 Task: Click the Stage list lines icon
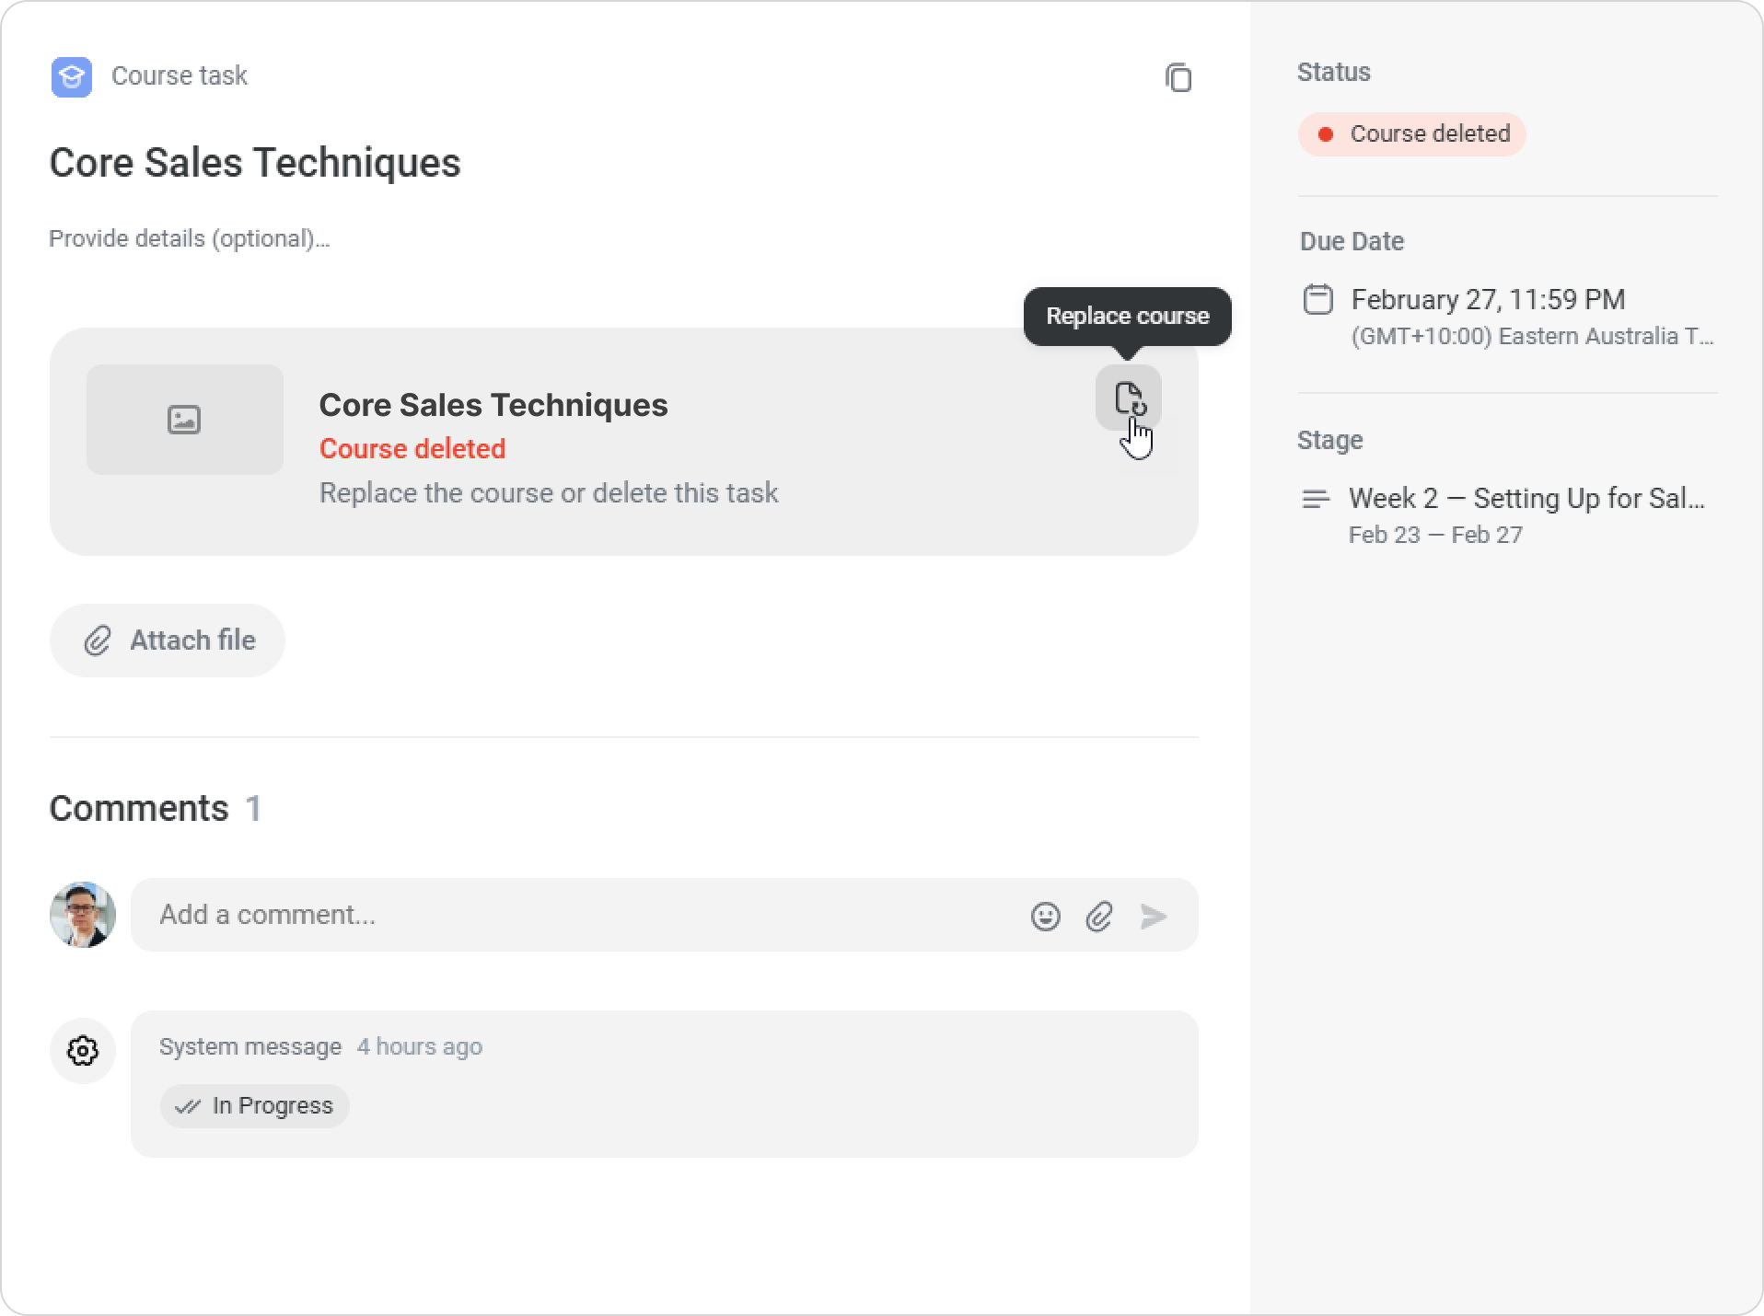pos(1316,499)
